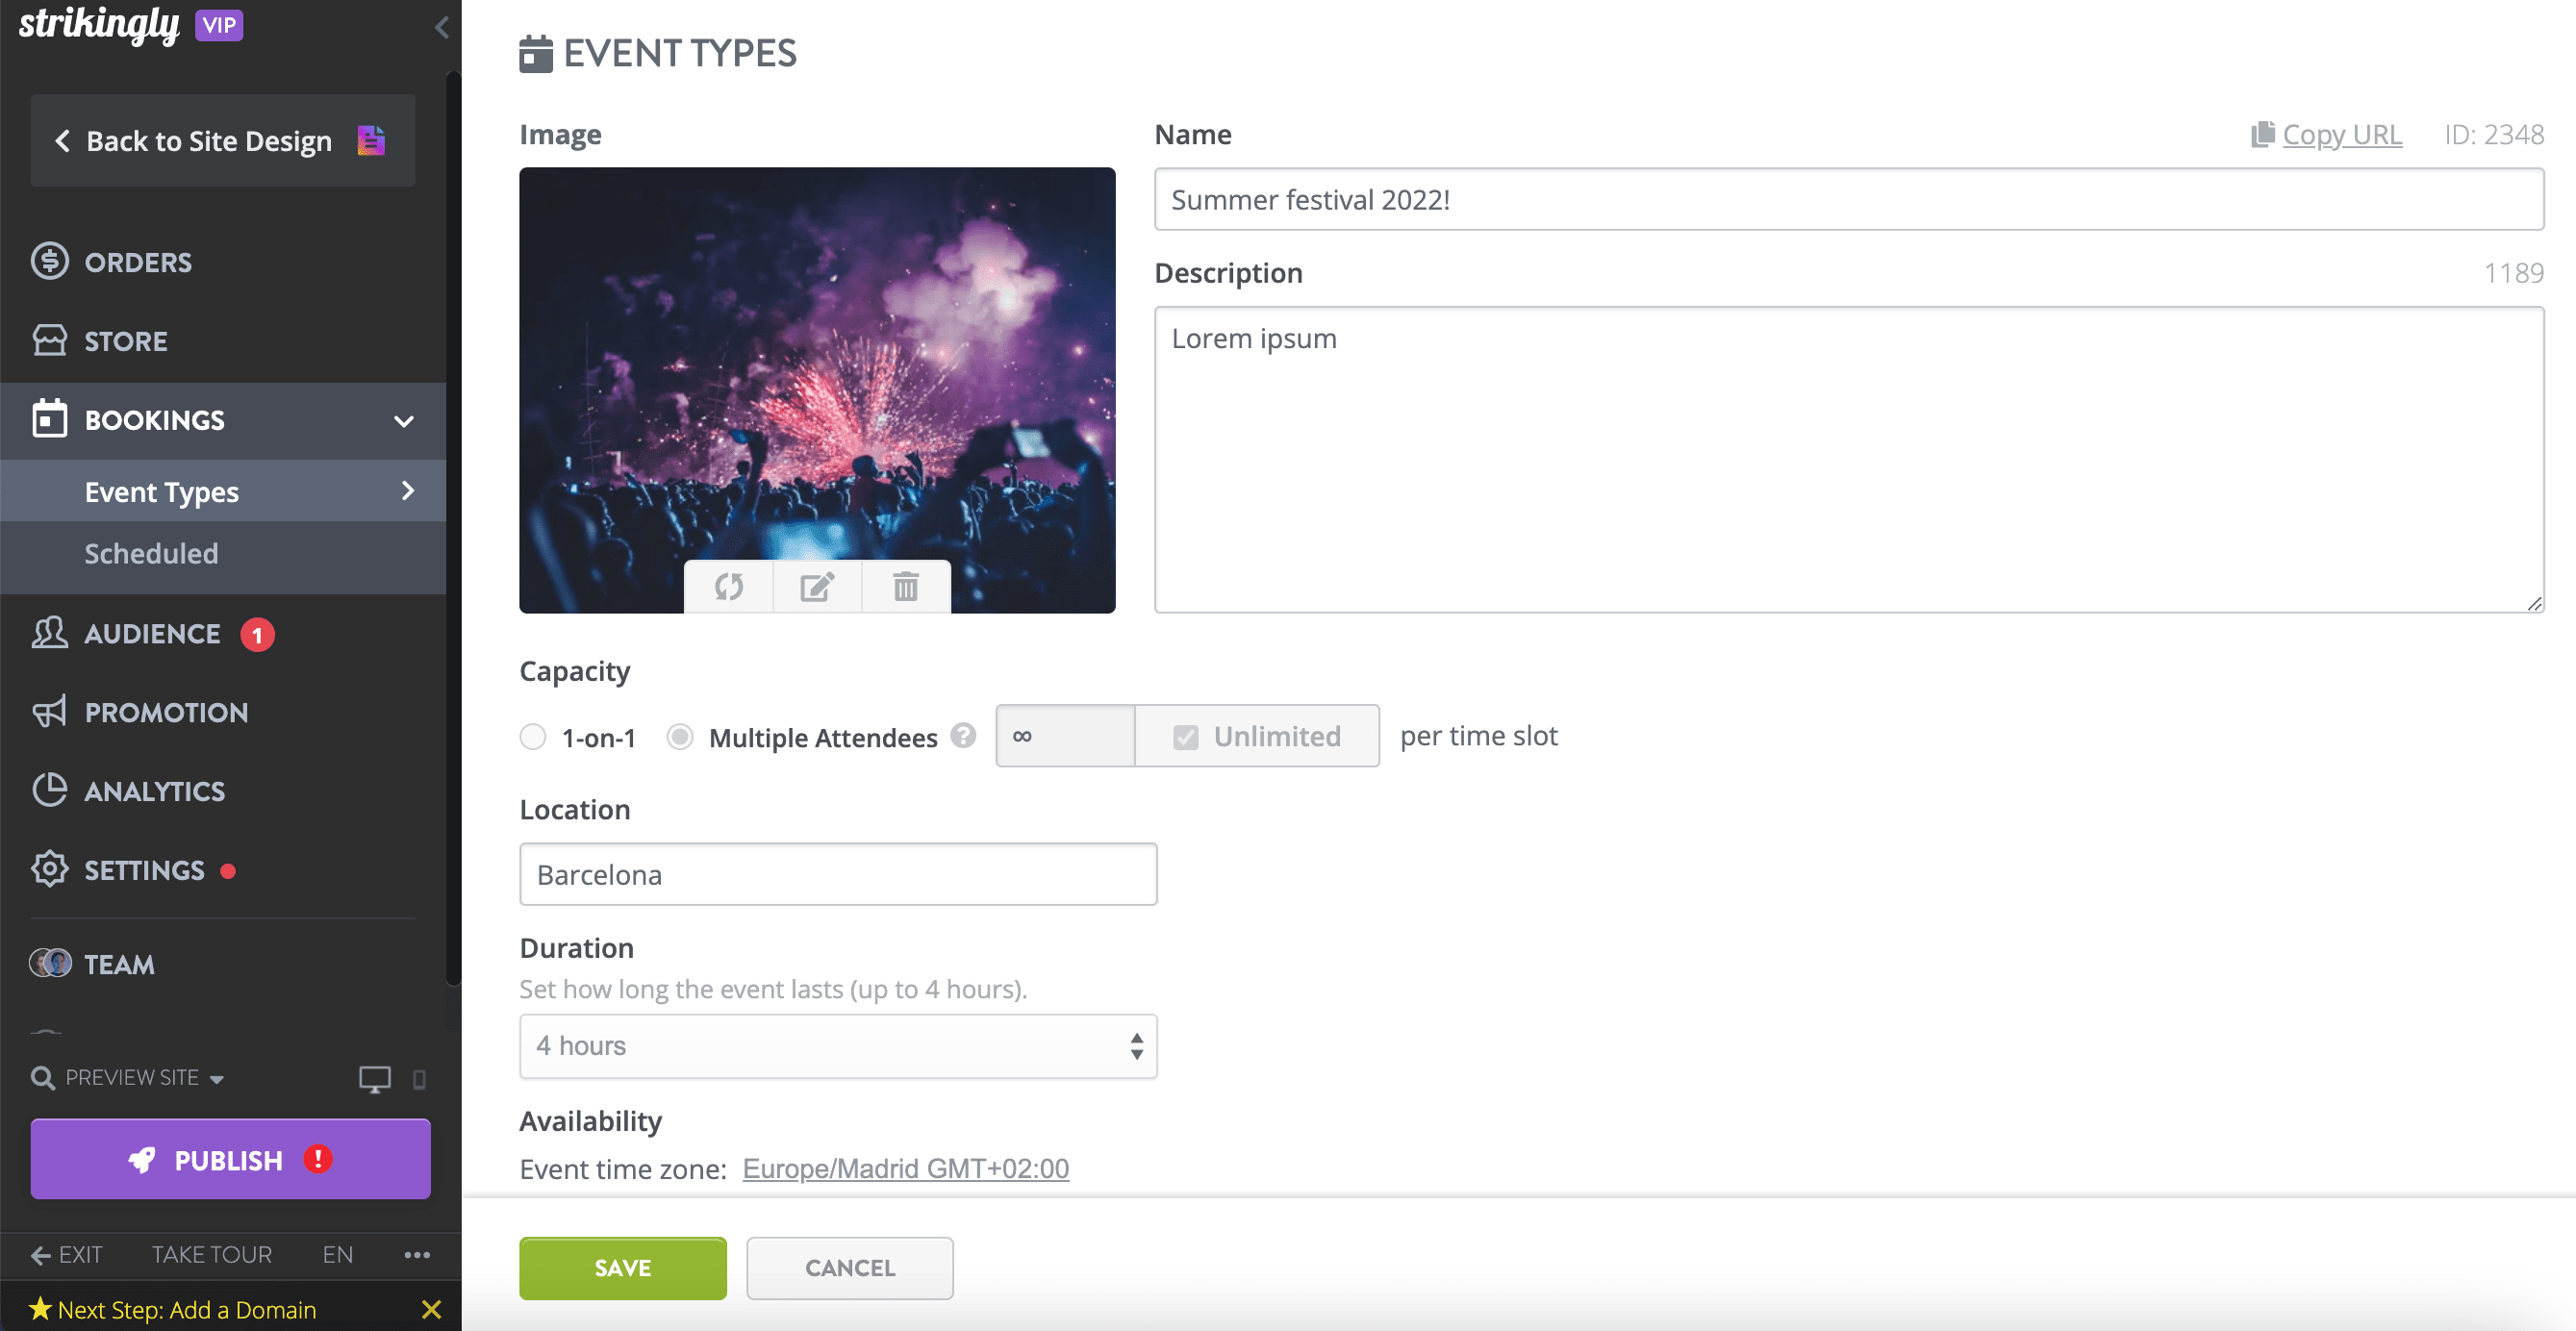Click the edit image icon
Screen dimensions: 2576x1331
(x=817, y=587)
